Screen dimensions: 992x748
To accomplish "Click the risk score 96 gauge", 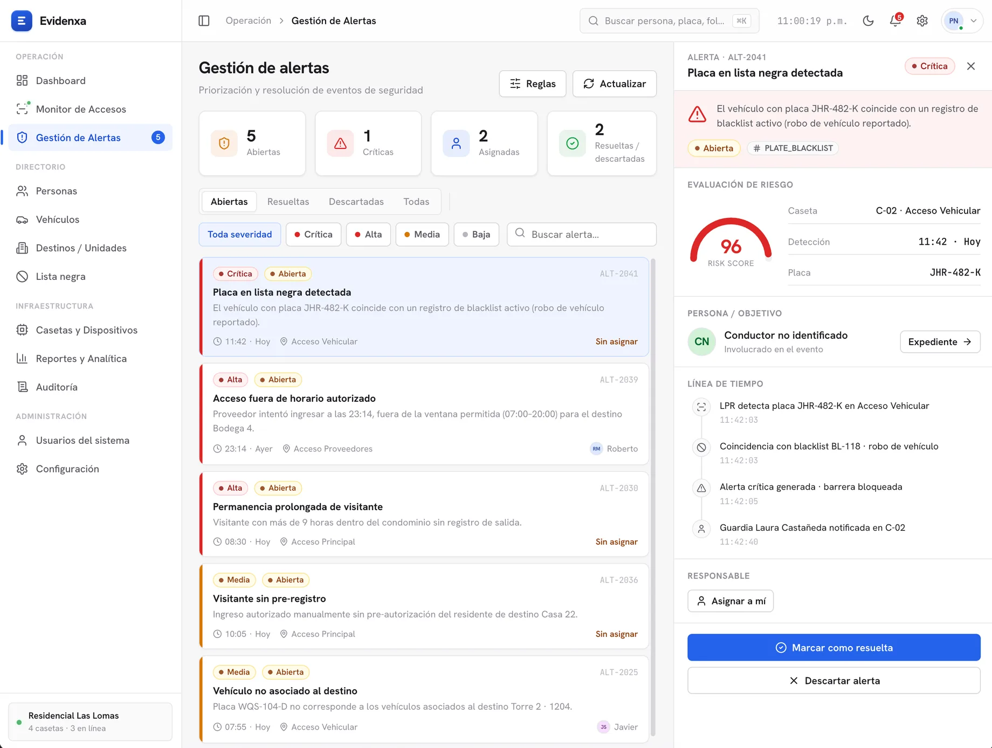I will point(731,244).
